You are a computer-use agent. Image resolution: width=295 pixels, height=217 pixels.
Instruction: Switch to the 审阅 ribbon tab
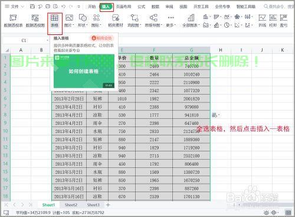(x=169, y=7)
